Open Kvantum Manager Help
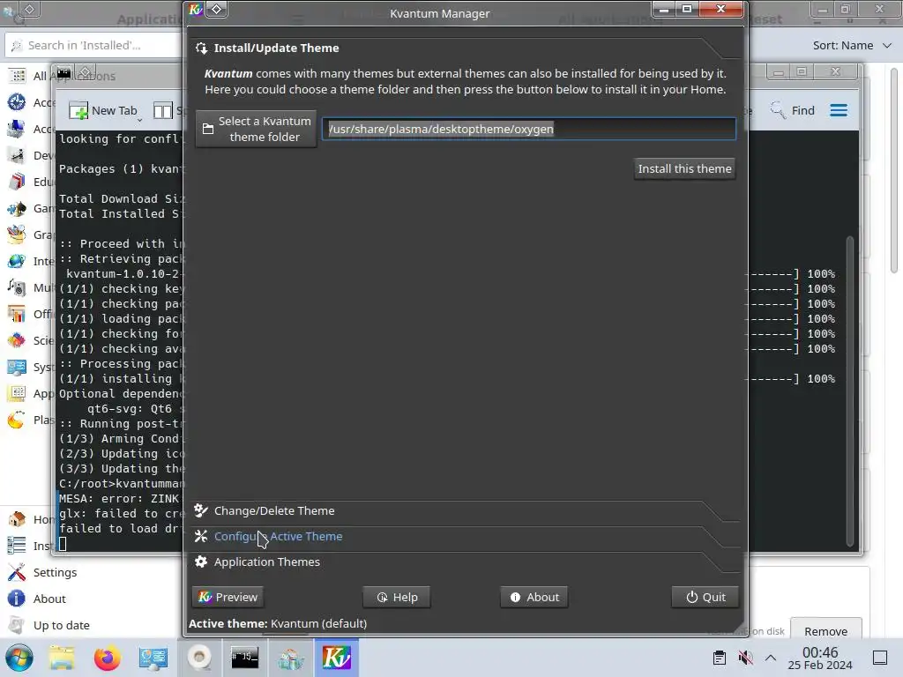Image resolution: width=903 pixels, height=677 pixels. tap(397, 597)
